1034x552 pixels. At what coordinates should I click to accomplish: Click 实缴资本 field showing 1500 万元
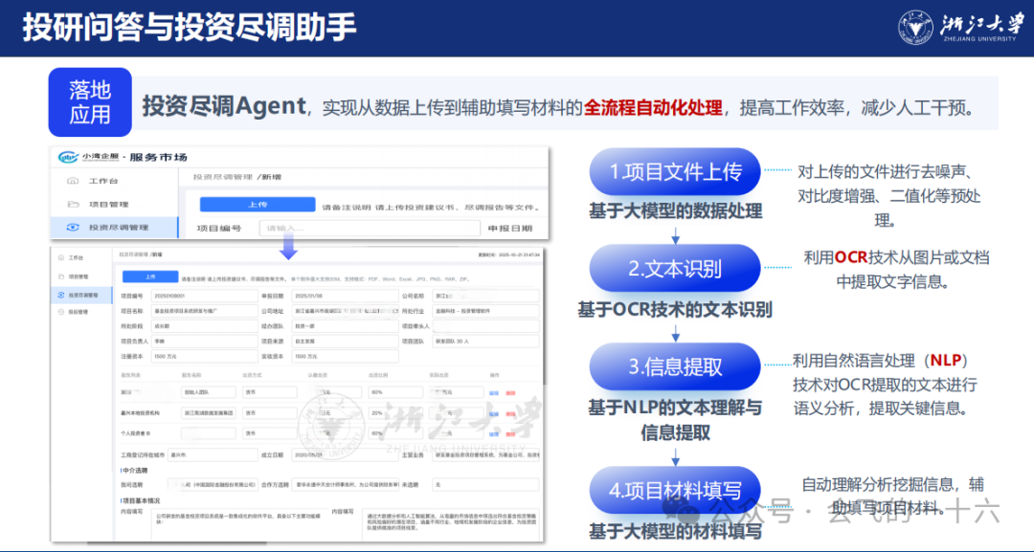(345, 357)
